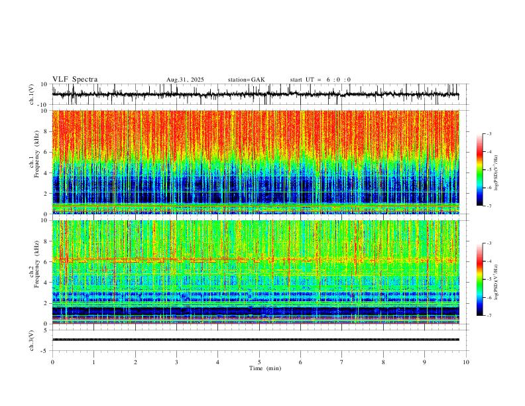Click inside the ch.2 spectrogram panel
525x406 pixels.
click(x=255, y=272)
